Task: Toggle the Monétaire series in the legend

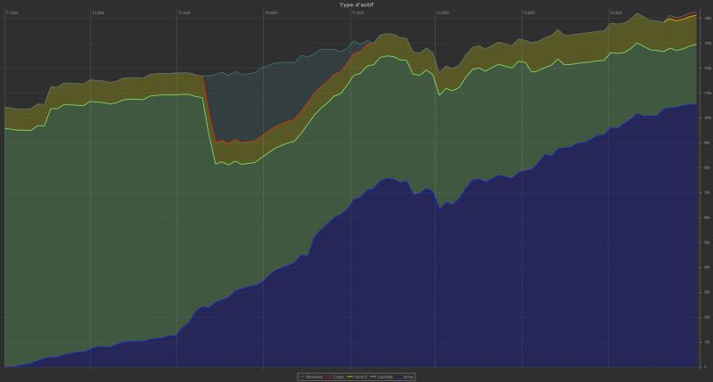Action: click(x=314, y=377)
